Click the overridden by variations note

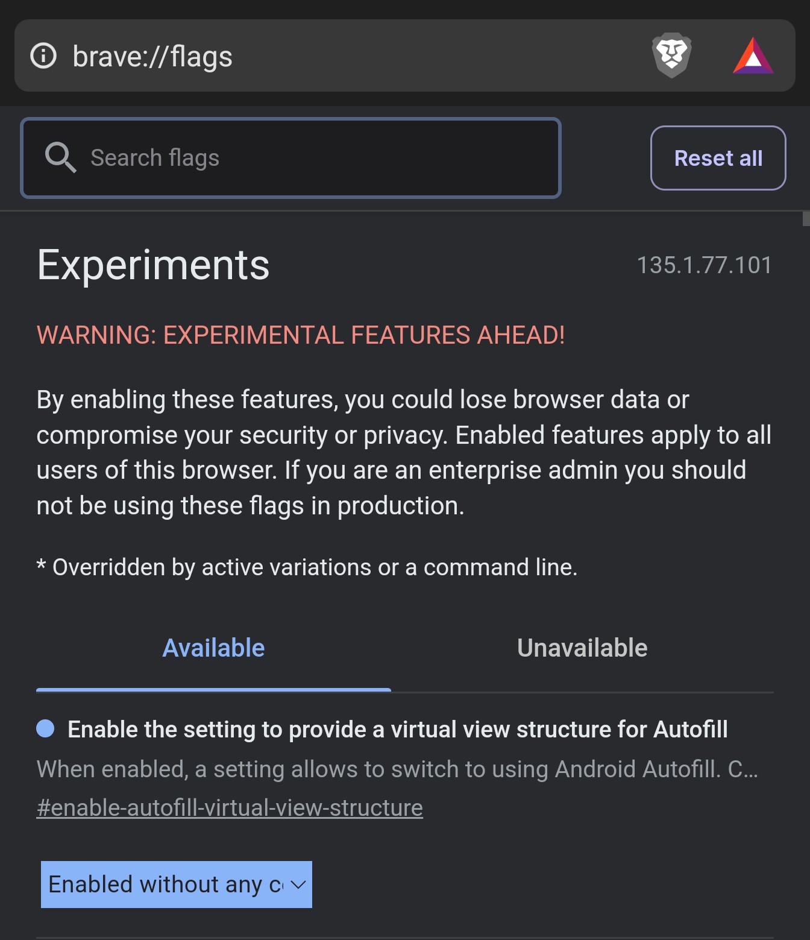point(307,567)
